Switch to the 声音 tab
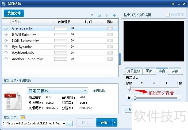Viewport: 188px width, 130px height. tap(162, 71)
